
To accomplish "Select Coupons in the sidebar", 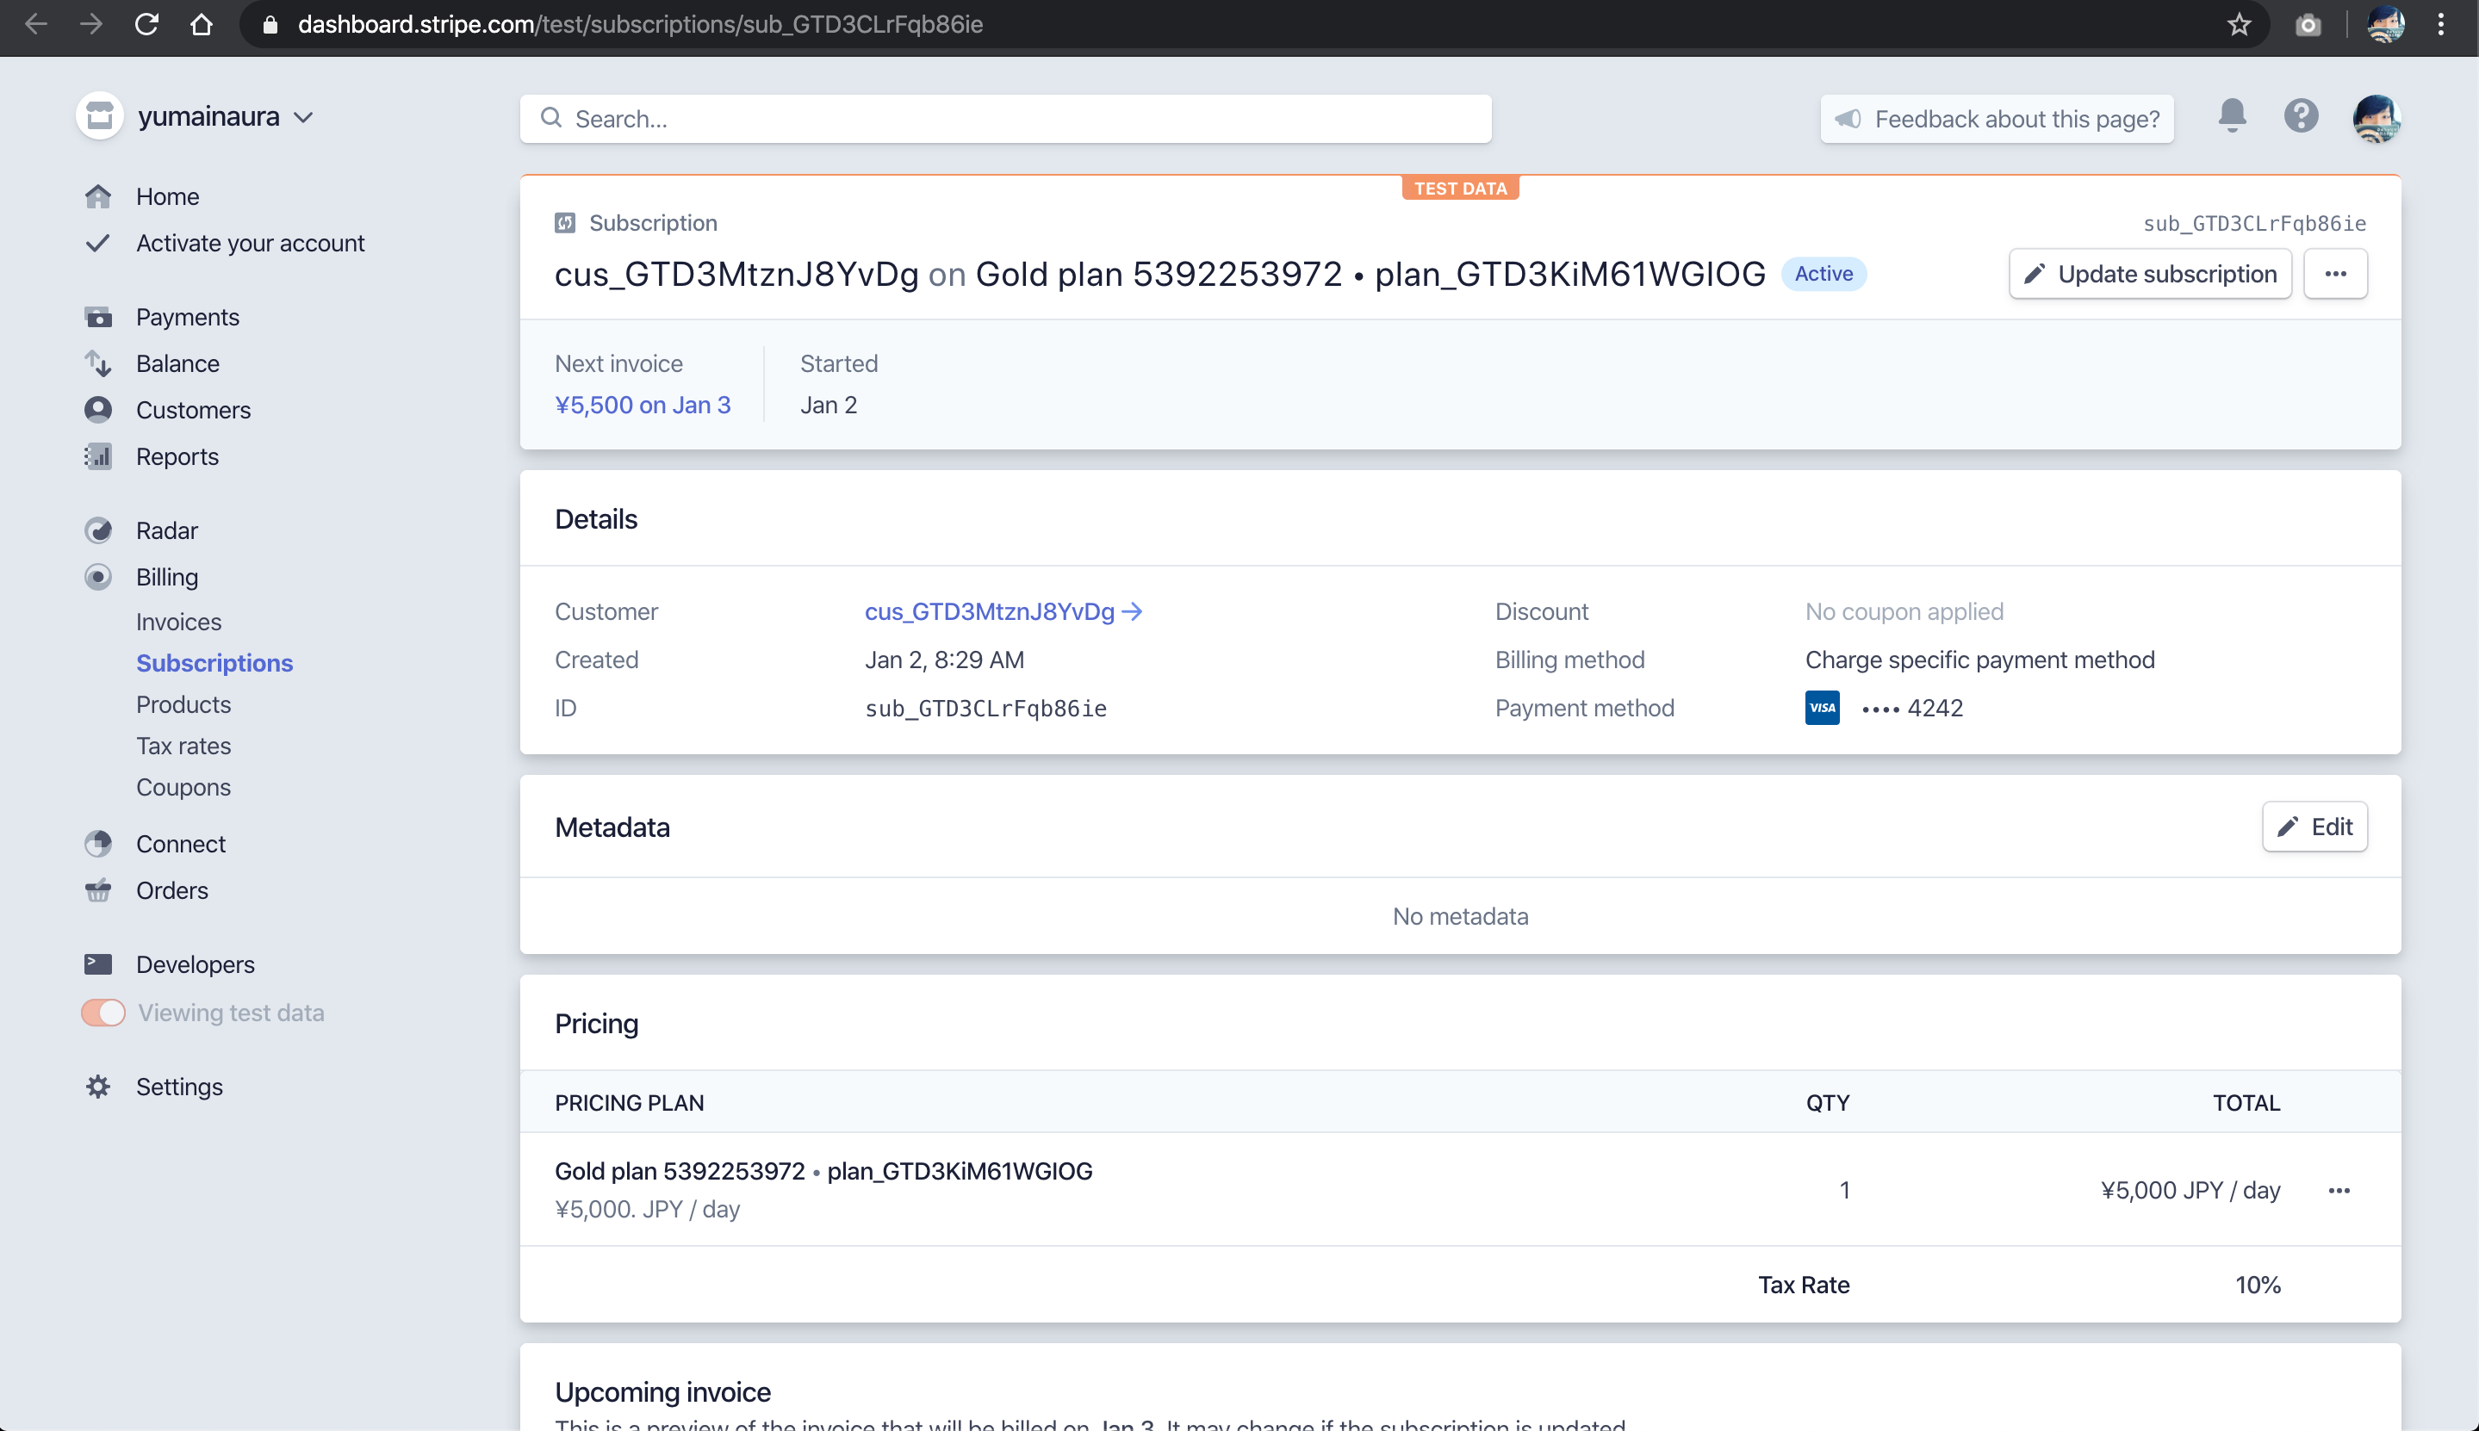I will point(183,787).
